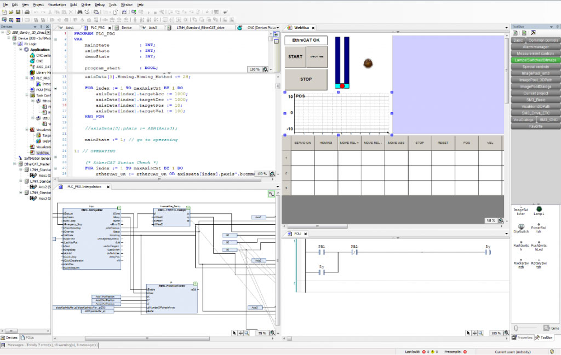Collapse the VAR block in declaration editor
The image size is (561, 355).
click(x=55, y=39)
